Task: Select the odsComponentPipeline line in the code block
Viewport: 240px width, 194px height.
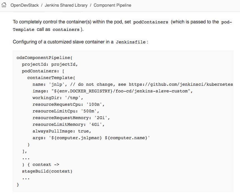Action: (x=45, y=58)
